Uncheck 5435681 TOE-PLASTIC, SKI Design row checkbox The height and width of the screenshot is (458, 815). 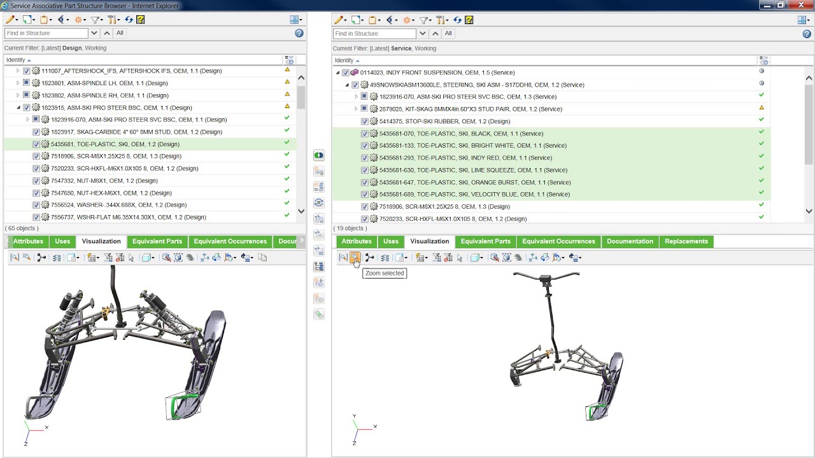coord(36,144)
